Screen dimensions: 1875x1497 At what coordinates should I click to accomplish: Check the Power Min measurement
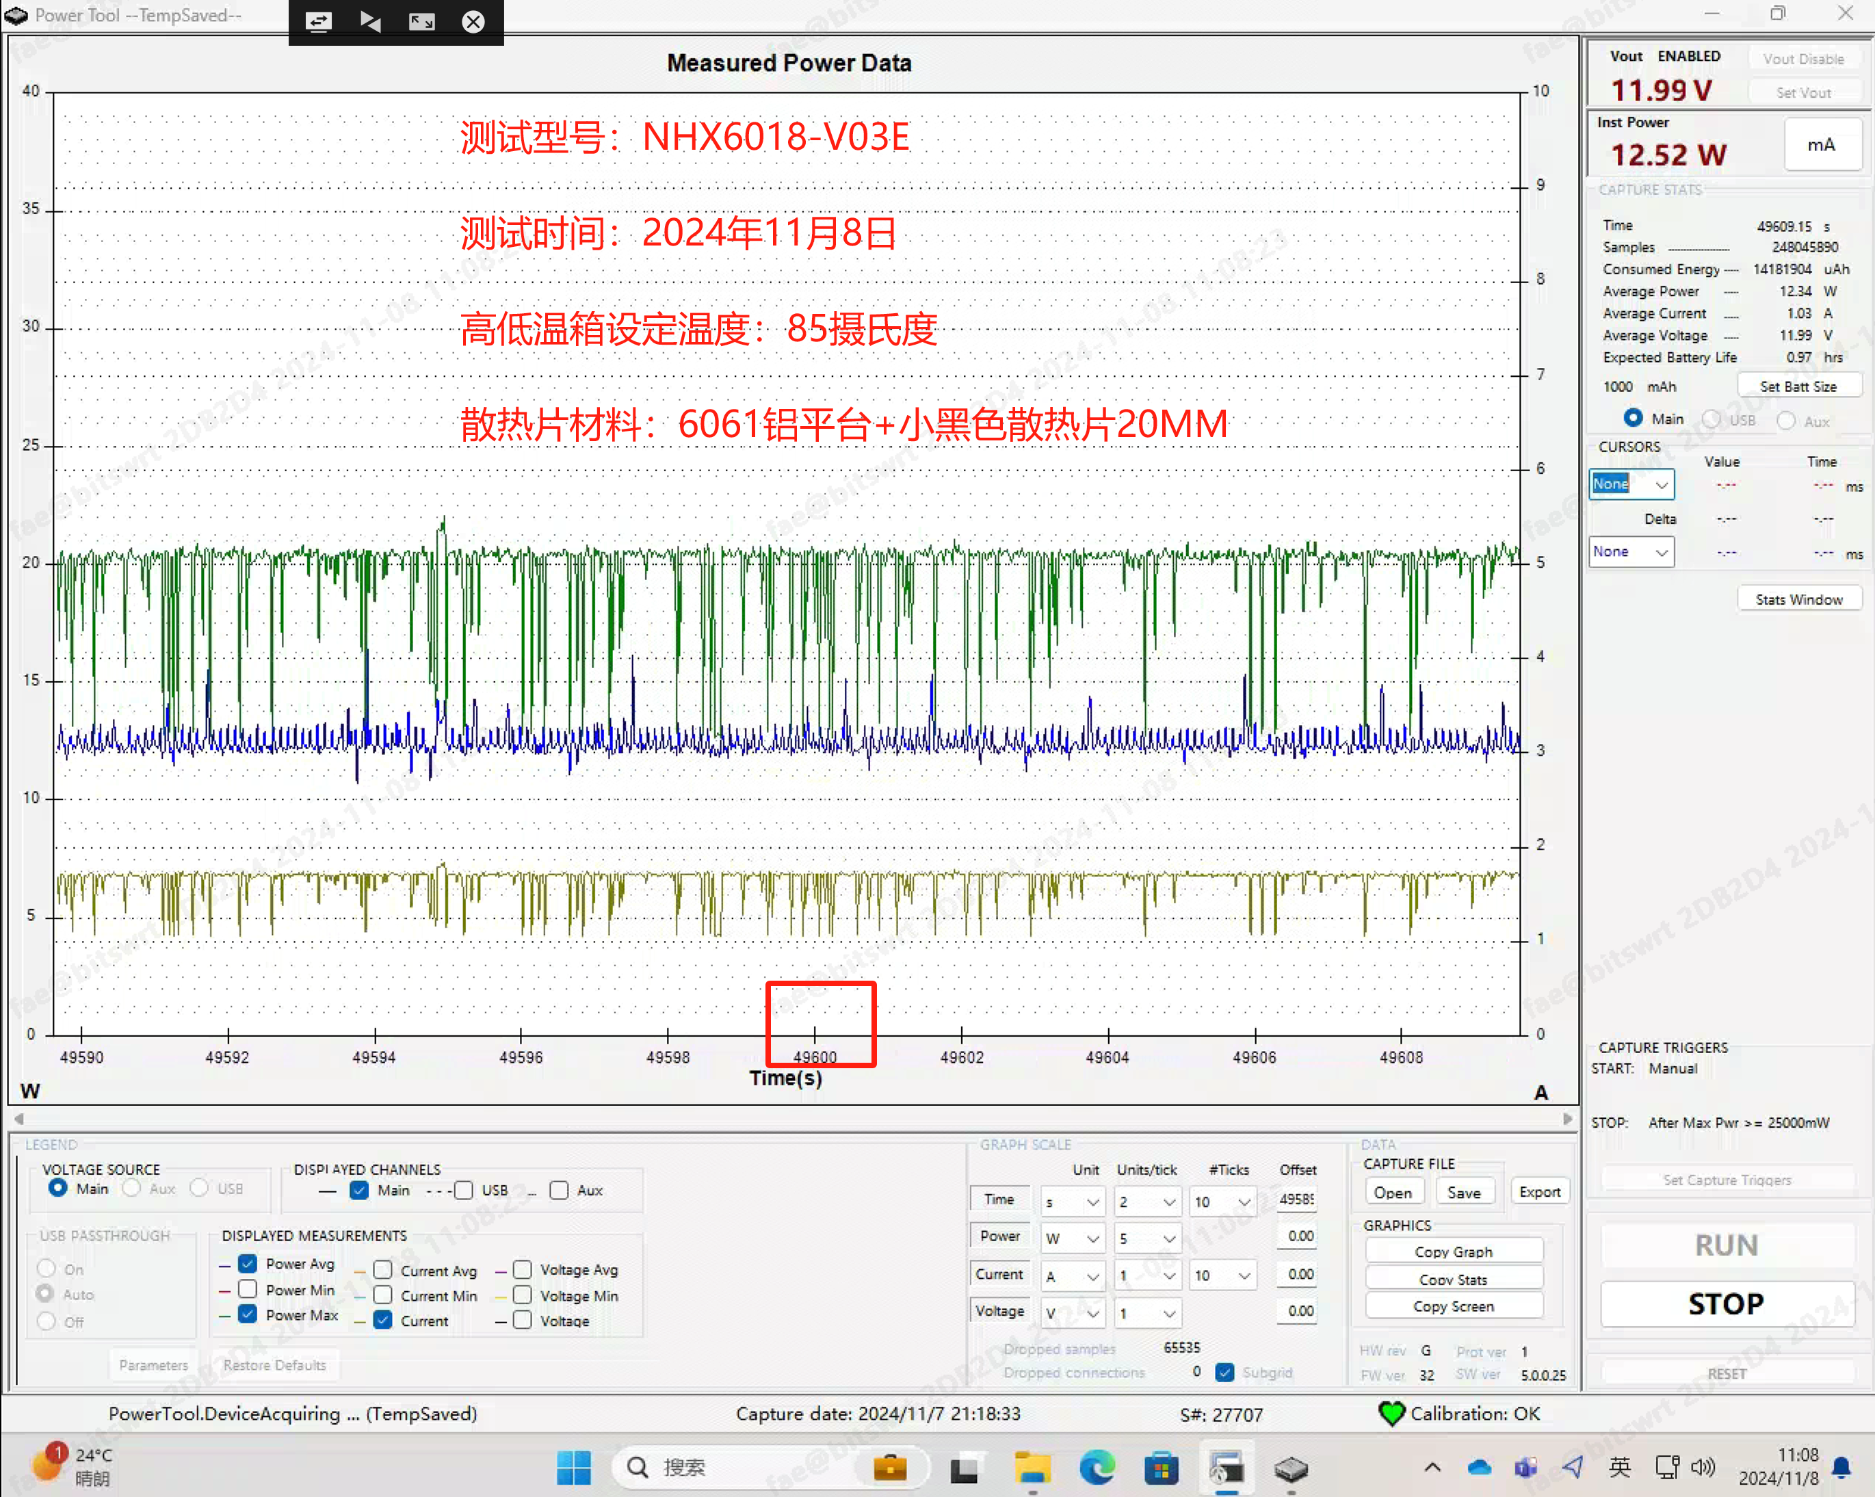click(248, 1289)
